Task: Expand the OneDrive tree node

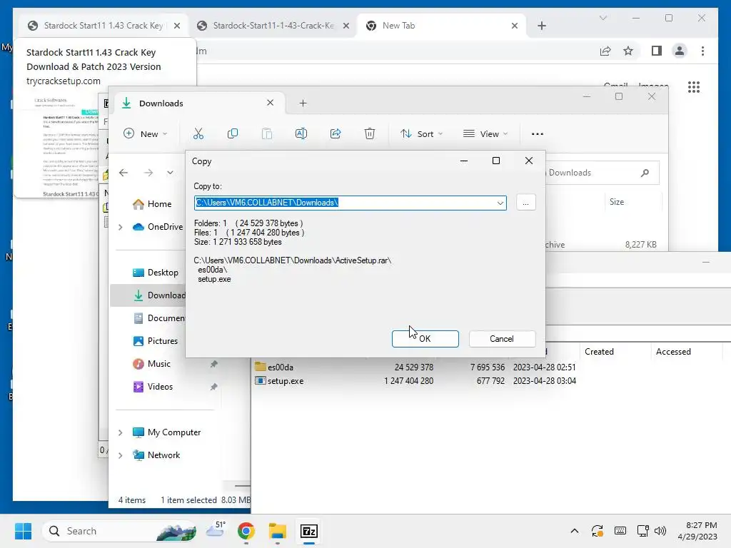Action: 120,227
